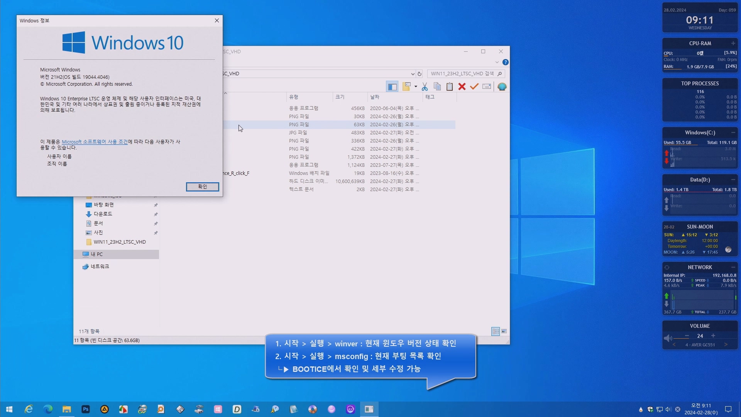The height and width of the screenshot is (417, 741).
Task: Sort by the 태그 column header
Action: 440,97
